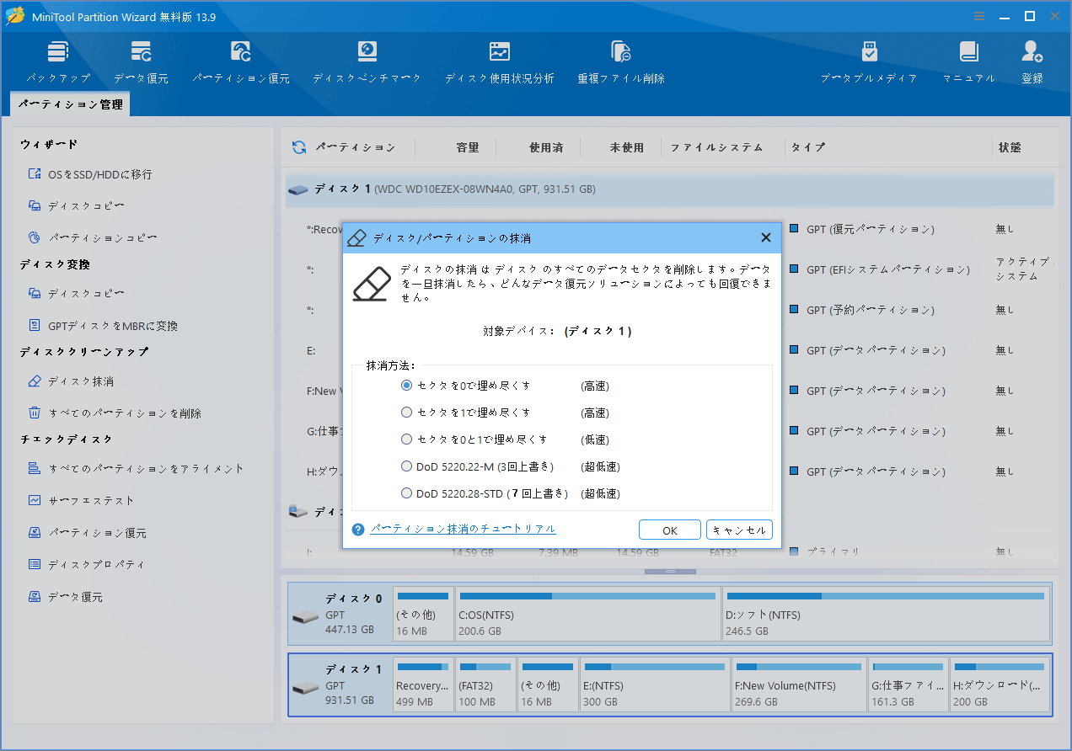Open サーフェステスト in sidebar
1072x751 pixels.
point(81,500)
